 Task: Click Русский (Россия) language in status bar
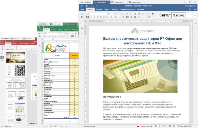(x=146, y=126)
